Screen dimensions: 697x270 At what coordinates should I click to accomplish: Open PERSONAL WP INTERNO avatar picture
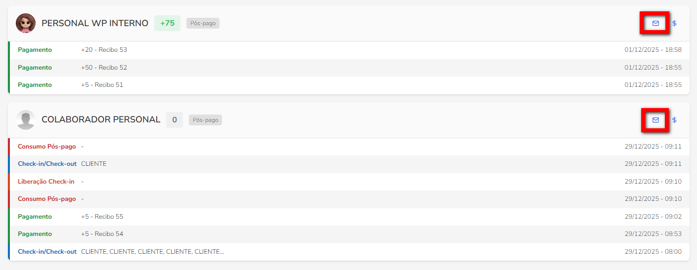26,23
